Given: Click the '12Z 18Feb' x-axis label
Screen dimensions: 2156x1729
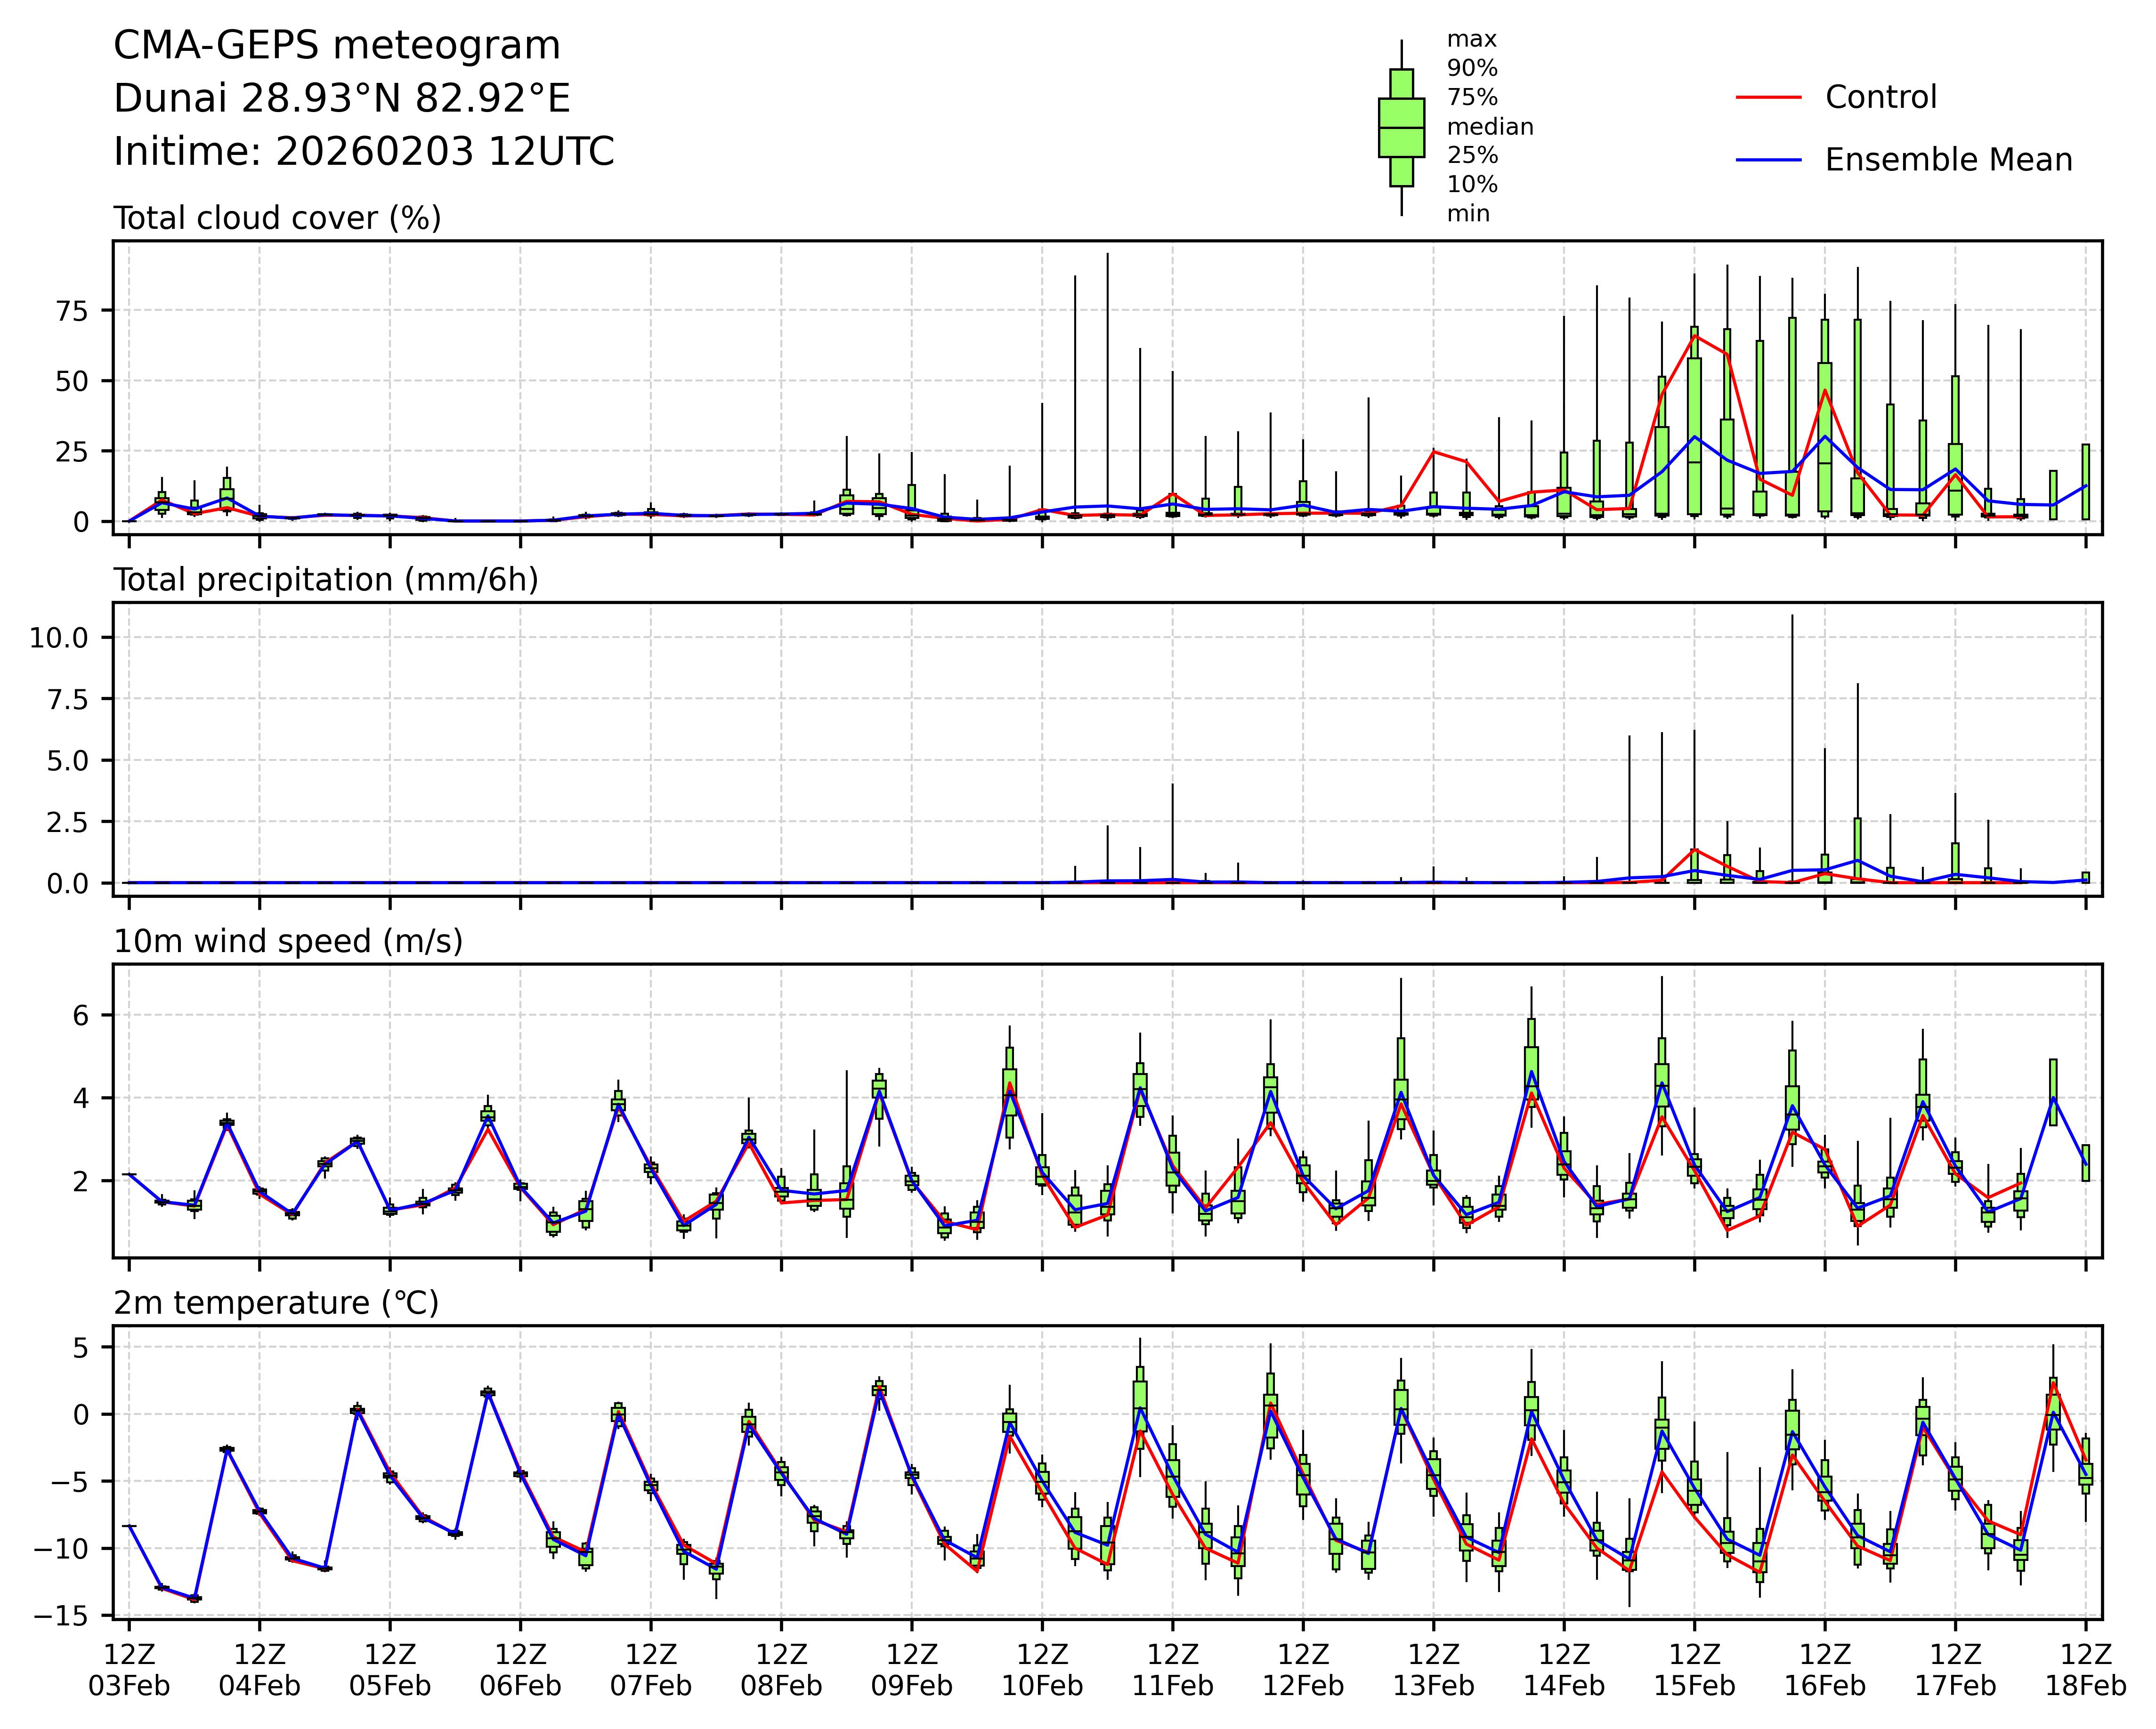Looking at the screenshot, I should point(2085,1670).
